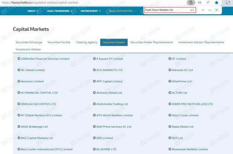Open the BBG Limited entry

pos(103,138)
